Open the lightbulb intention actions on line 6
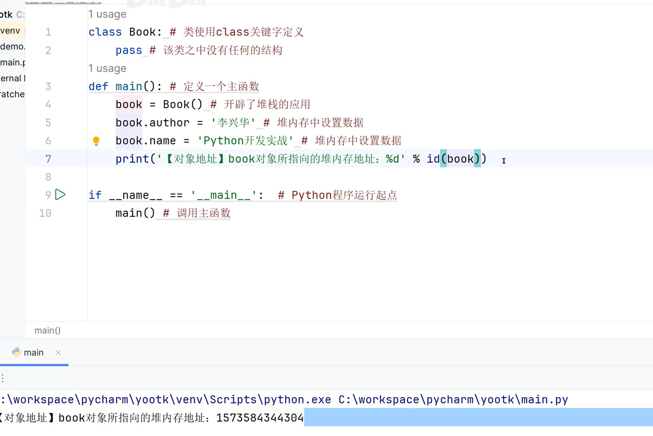This screenshot has width=653, height=436. (x=96, y=140)
